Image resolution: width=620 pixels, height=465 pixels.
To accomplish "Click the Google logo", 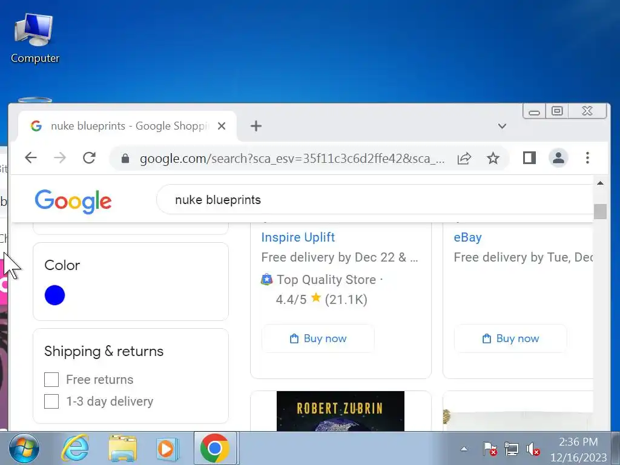I will (73, 201).
